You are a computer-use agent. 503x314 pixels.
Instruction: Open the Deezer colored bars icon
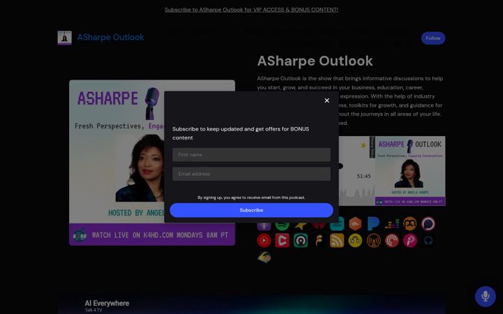(x=392, y=224)
